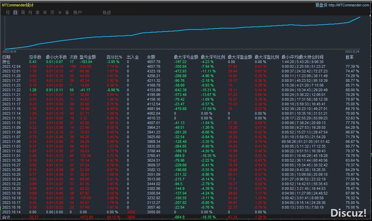The width and height of the screenshot is (372, 221).
Task: Click the 25.57 total lots value
Action: pos(34,217)
